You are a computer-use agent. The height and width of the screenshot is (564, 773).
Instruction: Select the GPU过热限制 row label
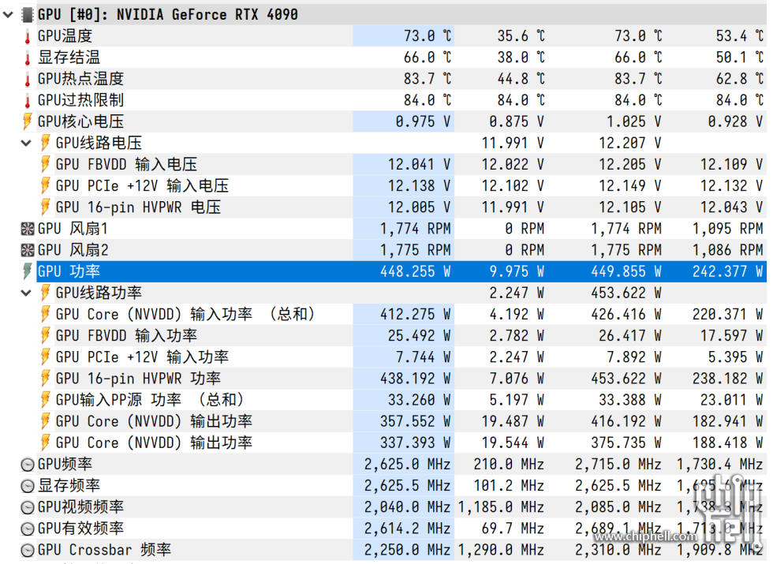click(x=80, y=101)
